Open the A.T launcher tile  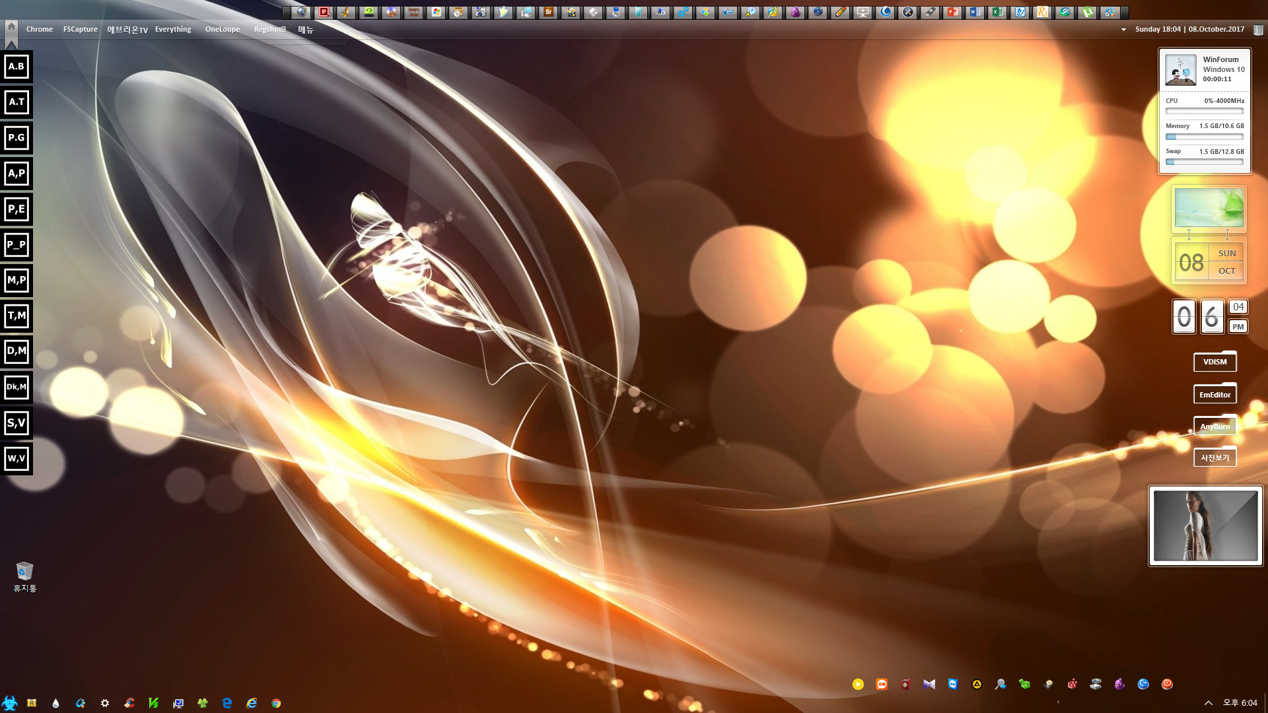pos(17,102)
